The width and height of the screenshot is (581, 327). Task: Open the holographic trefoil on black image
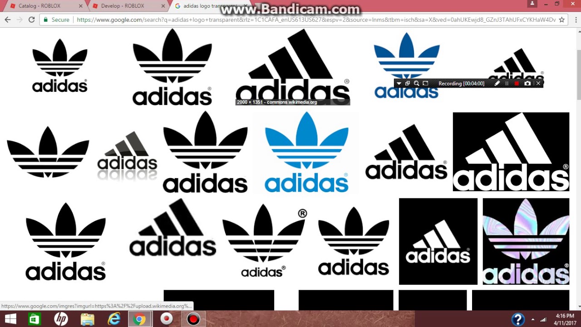526,241
